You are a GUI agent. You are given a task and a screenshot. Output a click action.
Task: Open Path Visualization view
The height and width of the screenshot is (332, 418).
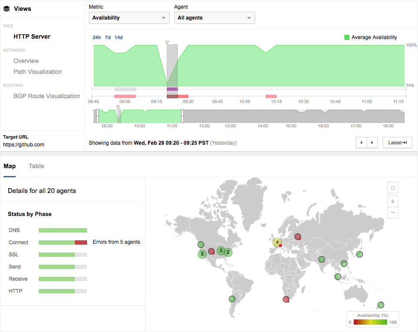click(x=37, y=72)
